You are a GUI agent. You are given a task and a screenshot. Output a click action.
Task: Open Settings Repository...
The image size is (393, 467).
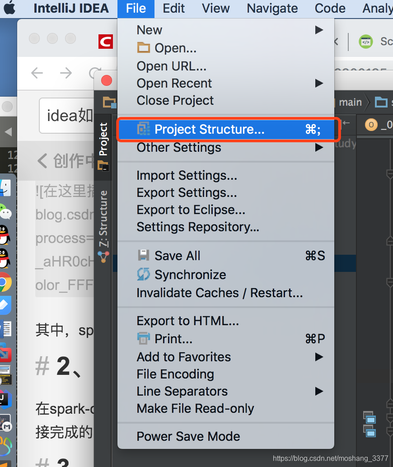226,227
